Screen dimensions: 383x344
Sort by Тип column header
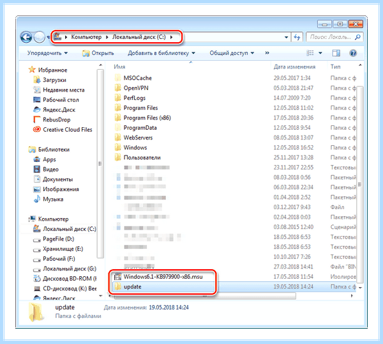click(335, 66)
